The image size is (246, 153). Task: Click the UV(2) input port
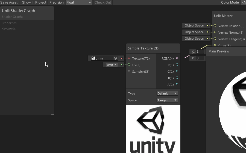tap(129, 64)
